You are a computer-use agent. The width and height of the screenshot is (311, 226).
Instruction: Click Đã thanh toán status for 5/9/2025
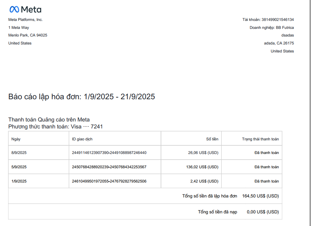pyautogui.click(x=267, y=167)
